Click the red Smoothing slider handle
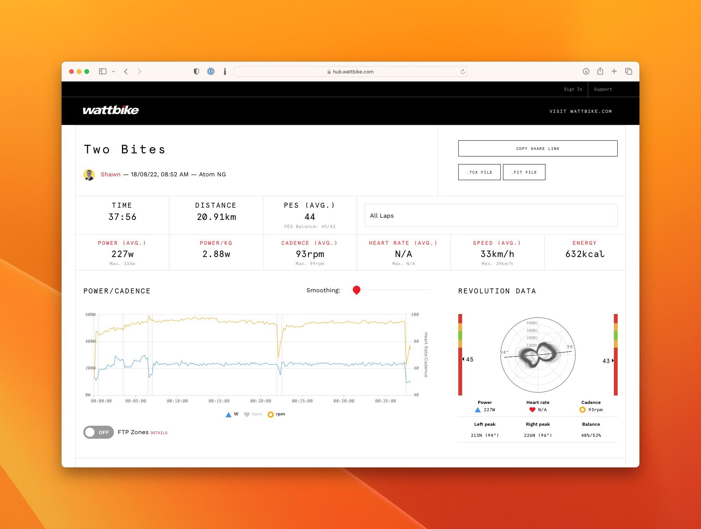 pyautogui.click(x=357, y=290)
